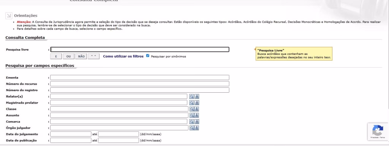Click the Número do recurso field
The image size is (389, 146).
point(140,84)
